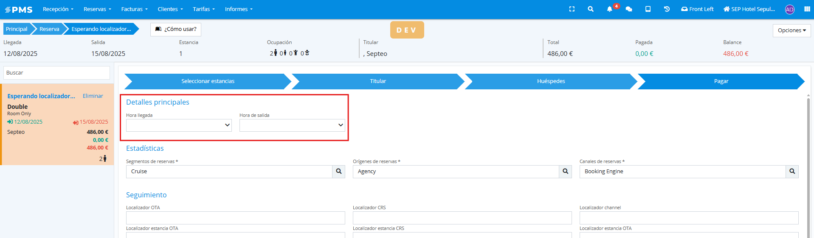This screenshot has width=814, height=238.
Task: Open the history clock icon
Action: 667,9
